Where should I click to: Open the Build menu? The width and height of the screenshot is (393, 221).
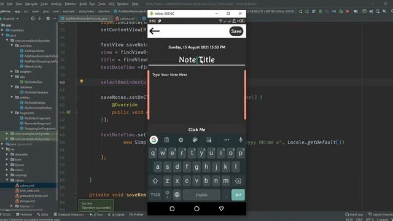coord(83,4)
